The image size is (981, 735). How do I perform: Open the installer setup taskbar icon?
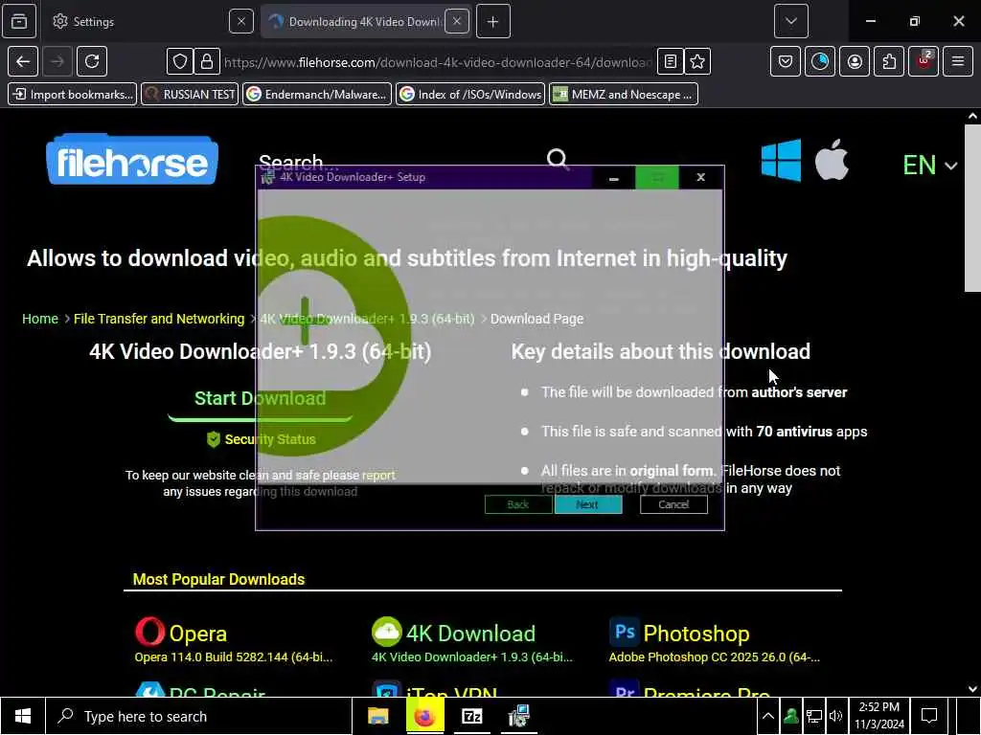click(518, 716)
